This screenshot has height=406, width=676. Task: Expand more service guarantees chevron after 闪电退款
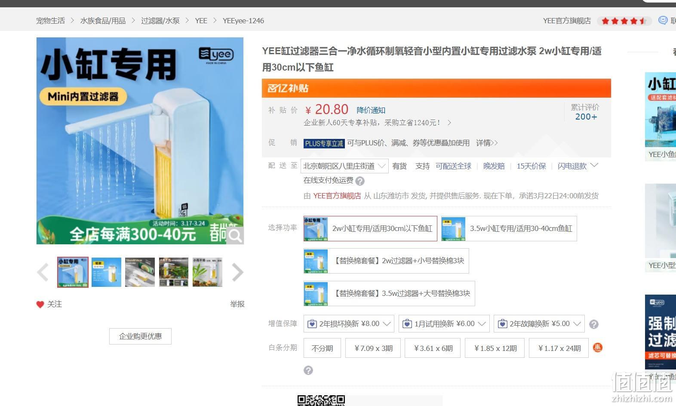click(x=594, y=166)
